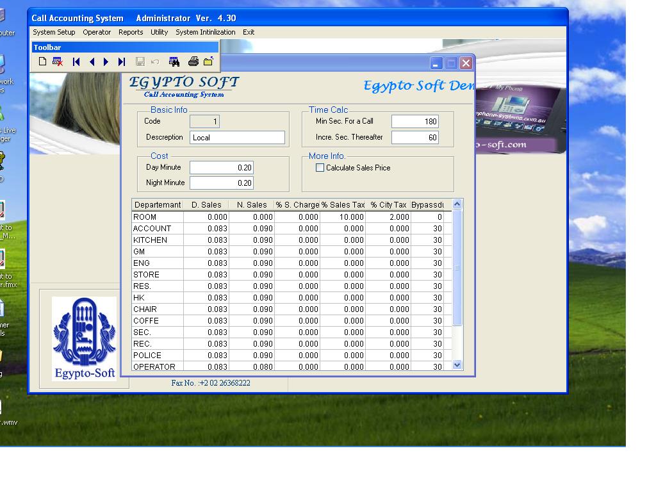Click the Code field showing 1
656x492 pixels.
204,121
